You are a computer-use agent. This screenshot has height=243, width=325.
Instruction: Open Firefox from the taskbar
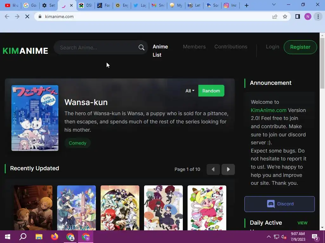pos(55,237)
